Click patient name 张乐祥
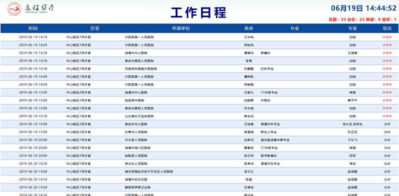Image resolution: width=399 pixels, height=196 pixels. click(x=249, y=156)
